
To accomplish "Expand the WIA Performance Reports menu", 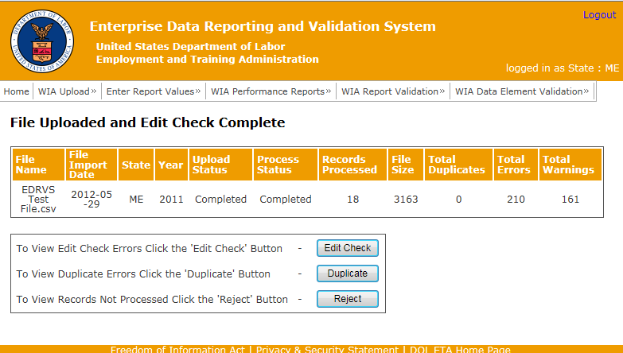I will point(271,91).
